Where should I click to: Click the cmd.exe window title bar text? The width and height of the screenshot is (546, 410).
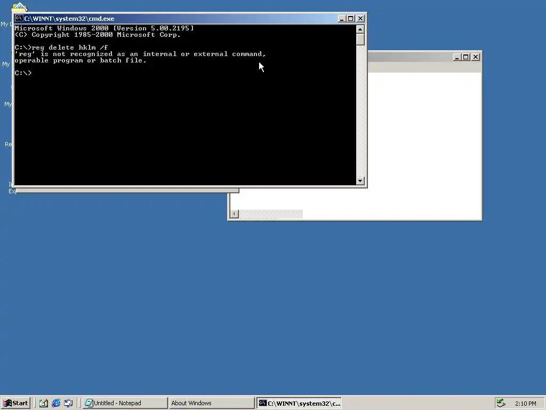(x=69, y=19)
